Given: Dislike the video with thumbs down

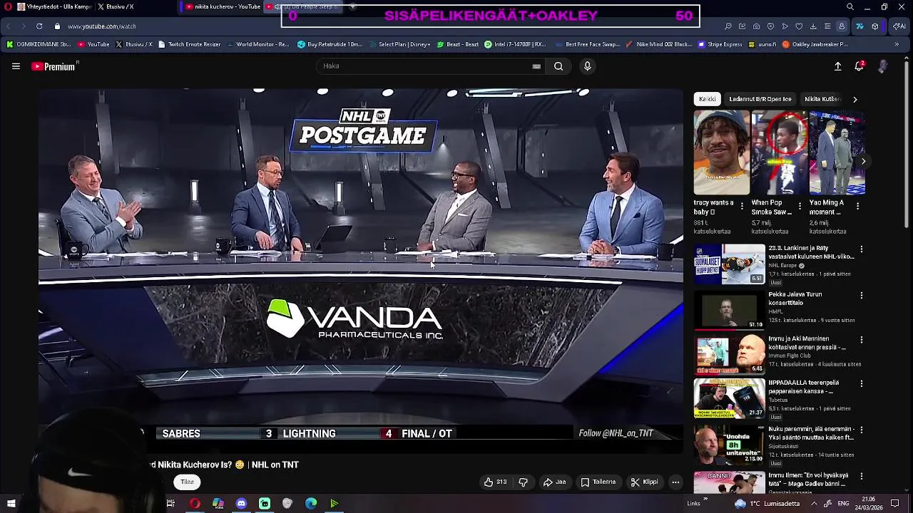Looking at the screenshot, I should click(523, 482).
